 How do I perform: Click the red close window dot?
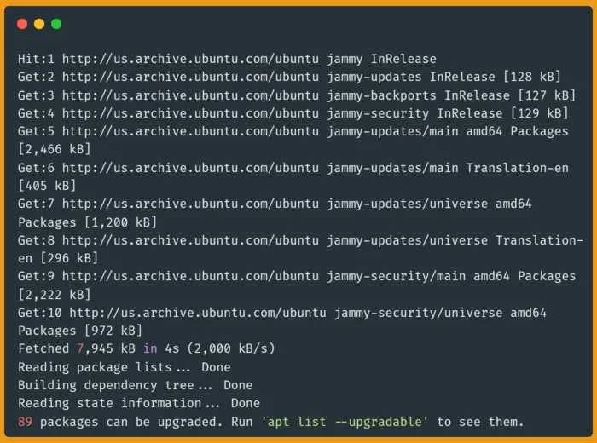point(22,24)
